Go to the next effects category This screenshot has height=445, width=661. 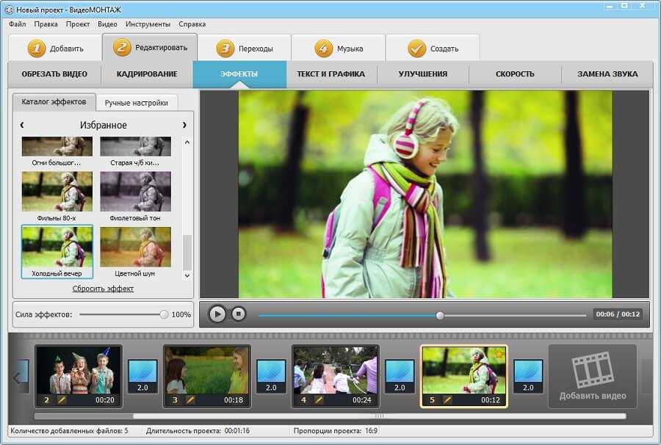(184, 125)
